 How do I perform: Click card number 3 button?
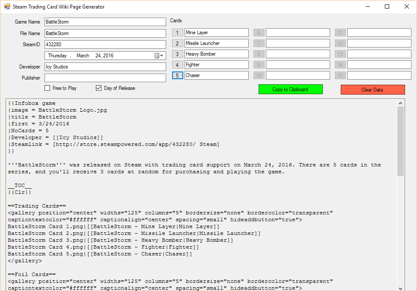click(x=177, y=54)
